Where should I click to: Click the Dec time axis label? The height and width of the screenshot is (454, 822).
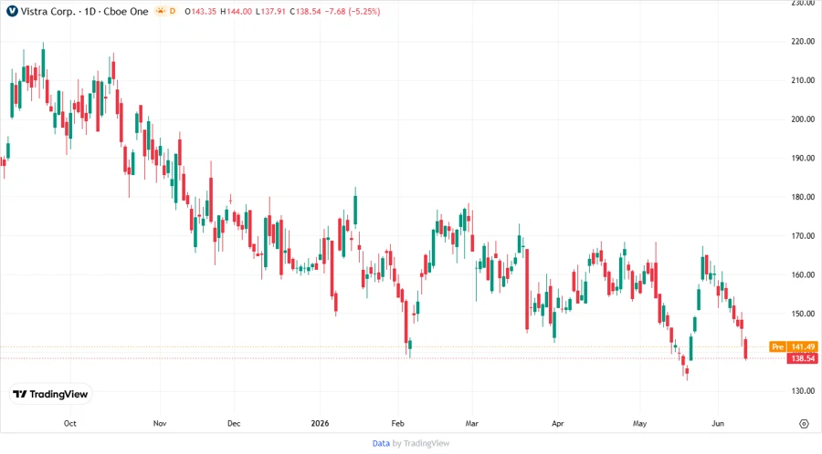point(234,423)
